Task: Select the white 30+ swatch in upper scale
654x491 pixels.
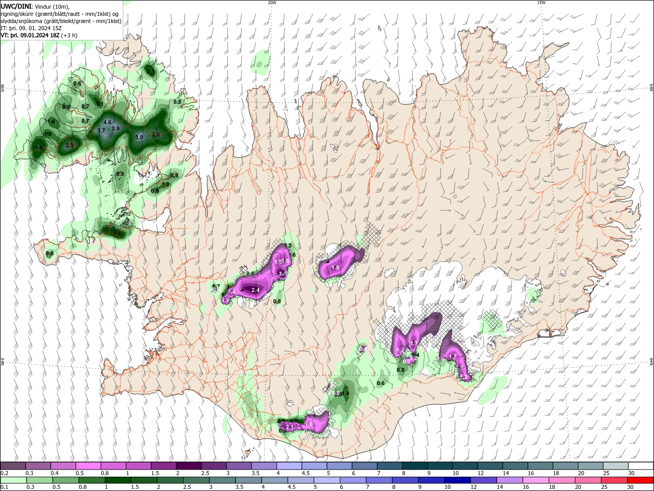Action: 641,466
